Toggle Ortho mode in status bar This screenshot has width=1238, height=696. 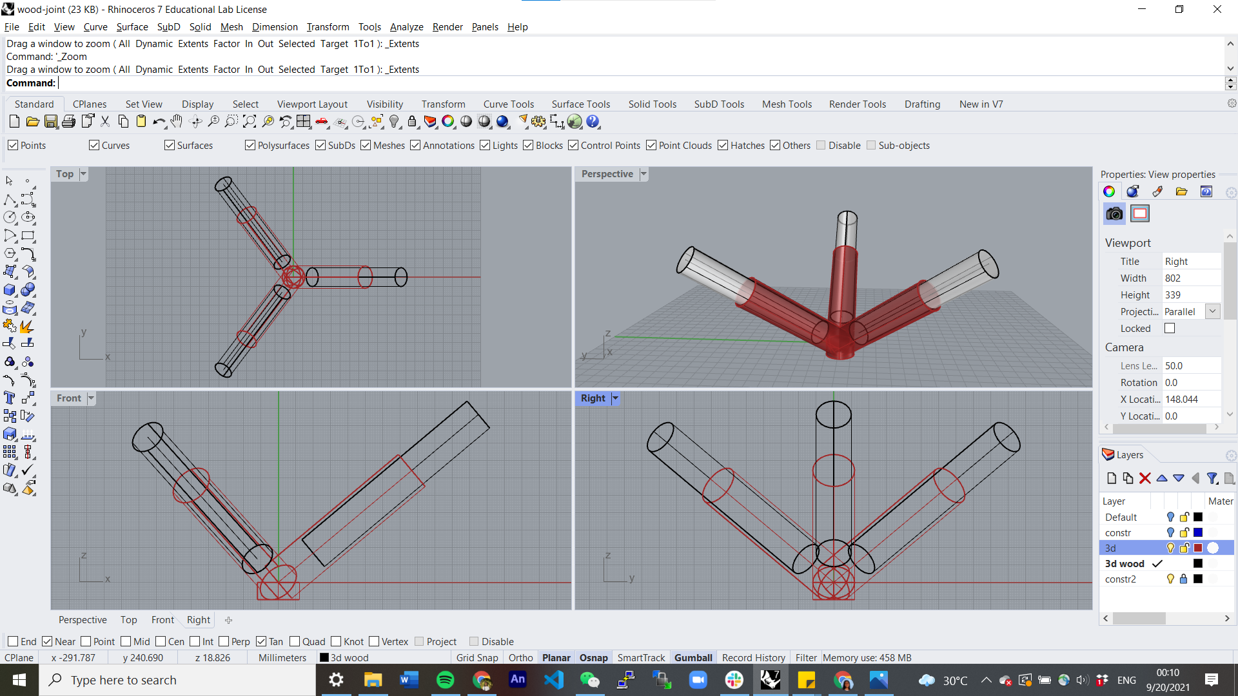tap(520, 658)
